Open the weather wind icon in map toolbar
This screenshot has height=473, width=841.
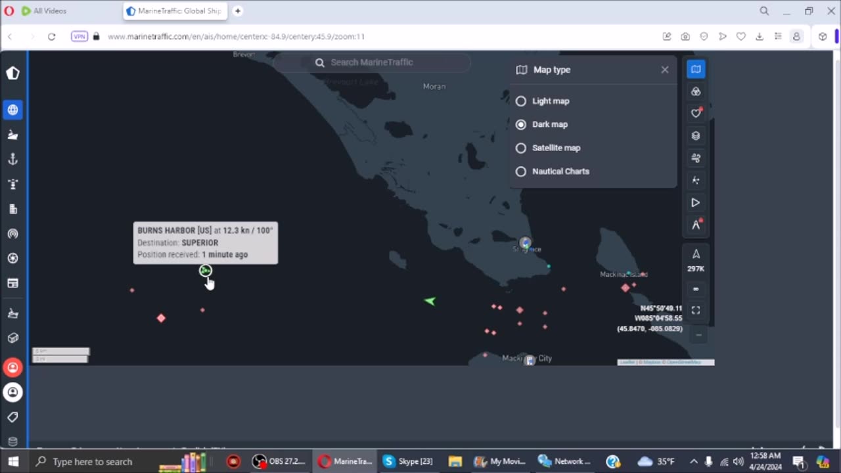(x=696, y=158)
